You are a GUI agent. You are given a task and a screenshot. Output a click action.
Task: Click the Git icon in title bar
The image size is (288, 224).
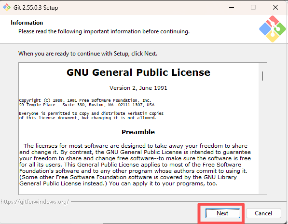coord(7,7)
